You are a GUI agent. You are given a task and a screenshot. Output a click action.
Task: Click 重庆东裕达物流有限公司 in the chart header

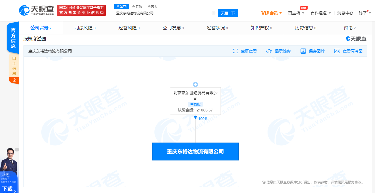[x=50, y=51]
